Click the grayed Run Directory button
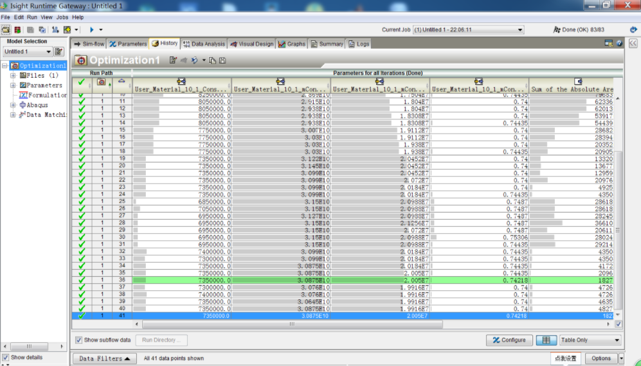 click(x=161, y=340)
